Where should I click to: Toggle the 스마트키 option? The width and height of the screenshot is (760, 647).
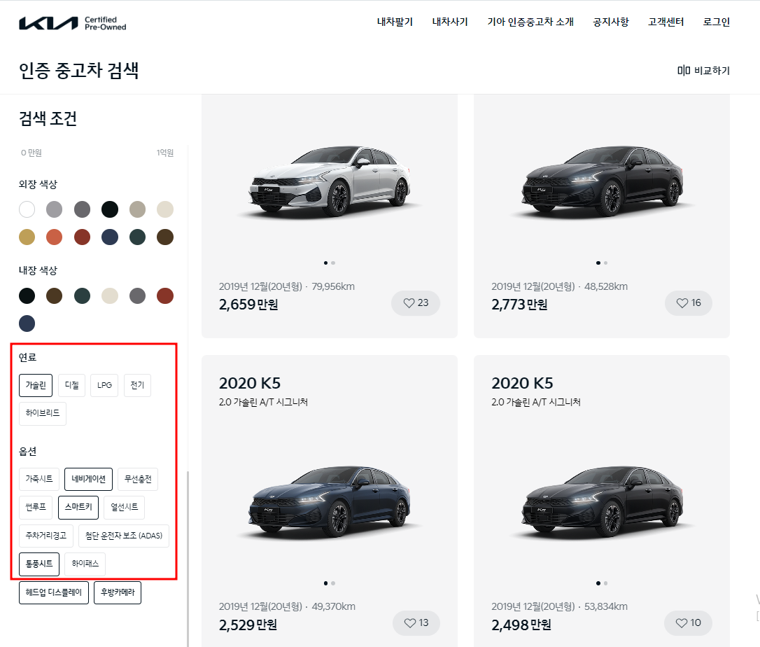[x=78, y=508]
